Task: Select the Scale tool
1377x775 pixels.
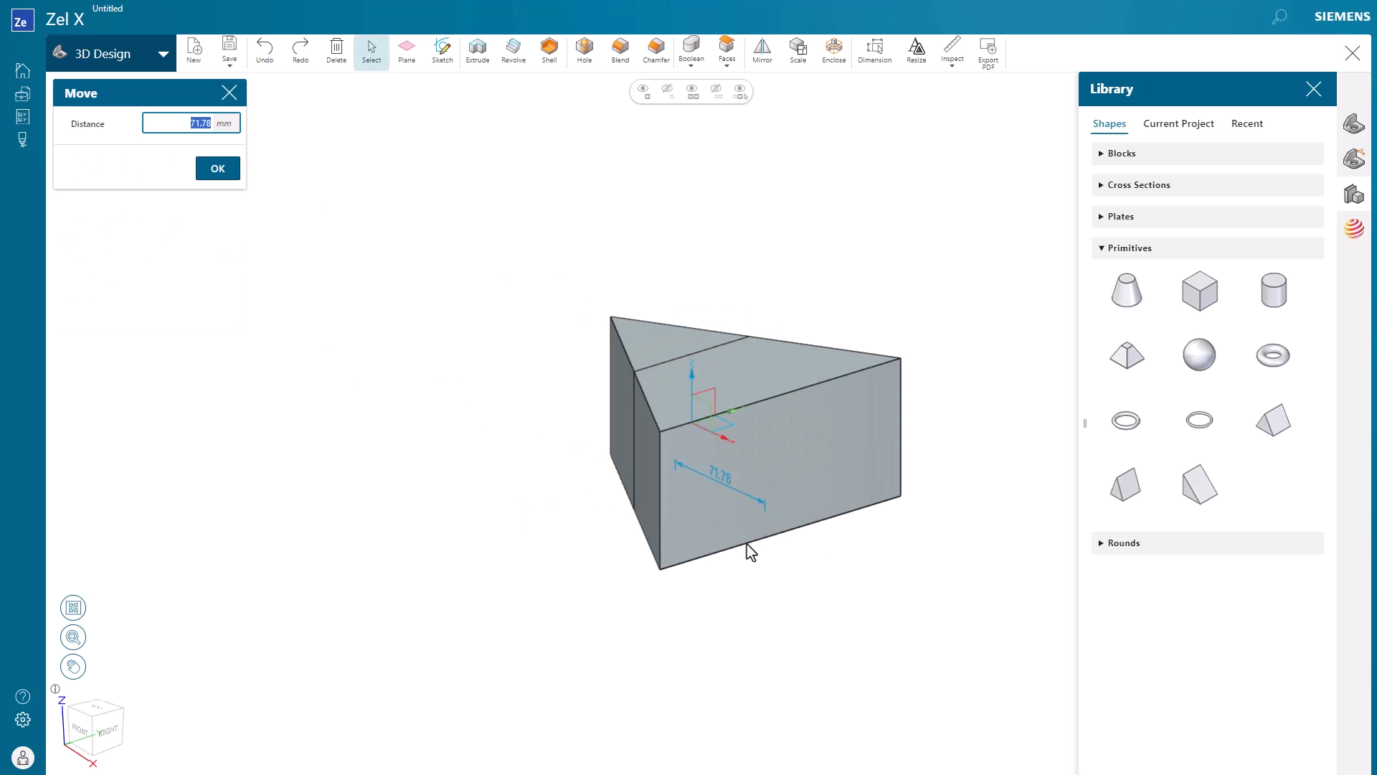Action: 798,51
